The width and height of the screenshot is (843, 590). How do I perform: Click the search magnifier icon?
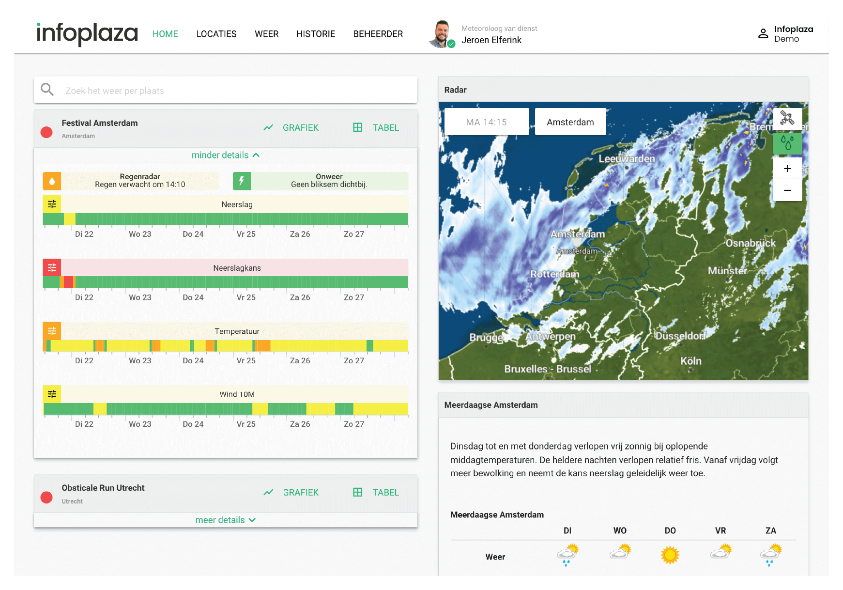[x=47, y=89]
